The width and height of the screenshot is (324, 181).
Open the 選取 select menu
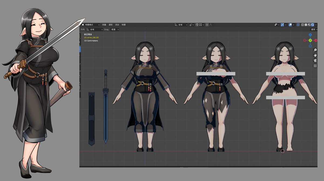[x=110, y=25]
